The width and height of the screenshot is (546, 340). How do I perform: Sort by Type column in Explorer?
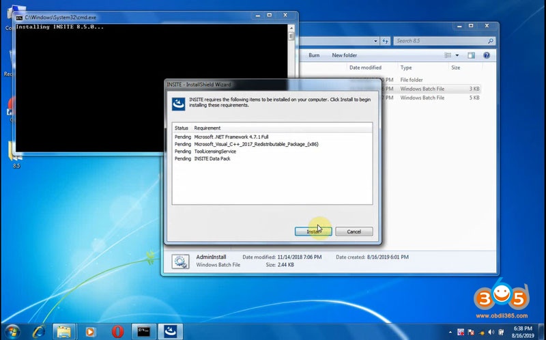[x=406, y=68]
